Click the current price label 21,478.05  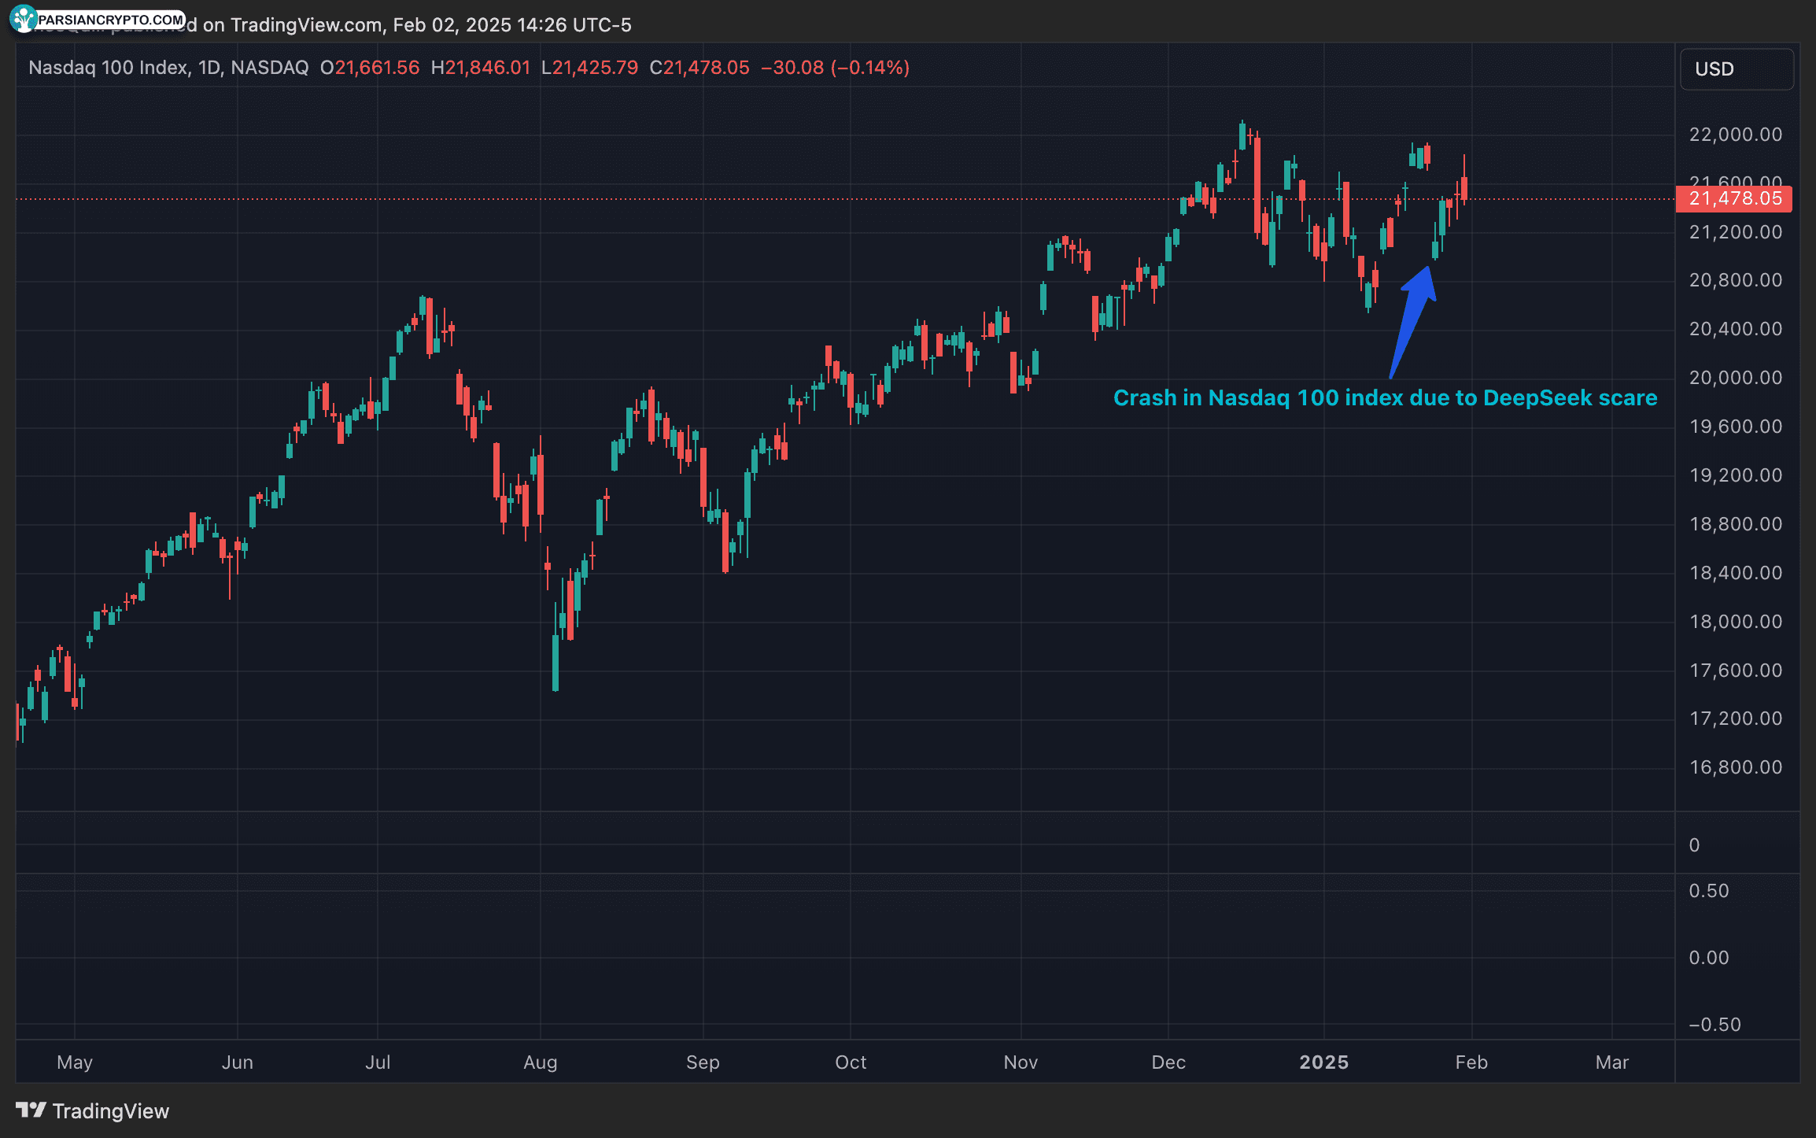(x=1734, y=198)
